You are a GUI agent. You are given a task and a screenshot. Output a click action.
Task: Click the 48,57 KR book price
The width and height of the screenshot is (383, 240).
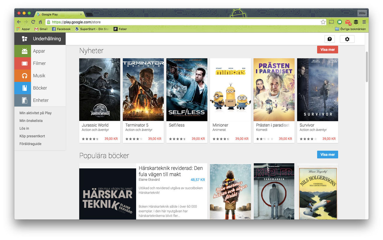(198, 180)
